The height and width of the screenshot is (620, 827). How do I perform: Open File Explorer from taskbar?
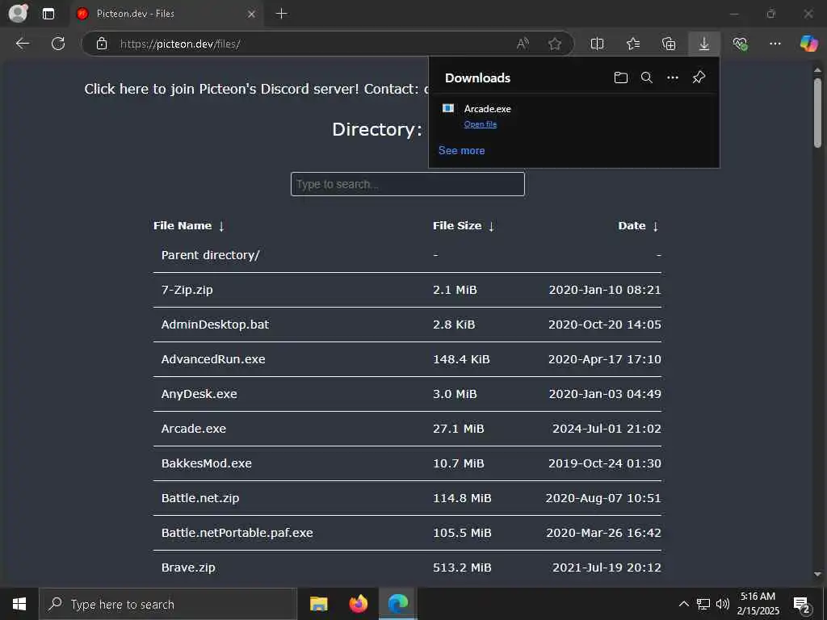point(318,604)
